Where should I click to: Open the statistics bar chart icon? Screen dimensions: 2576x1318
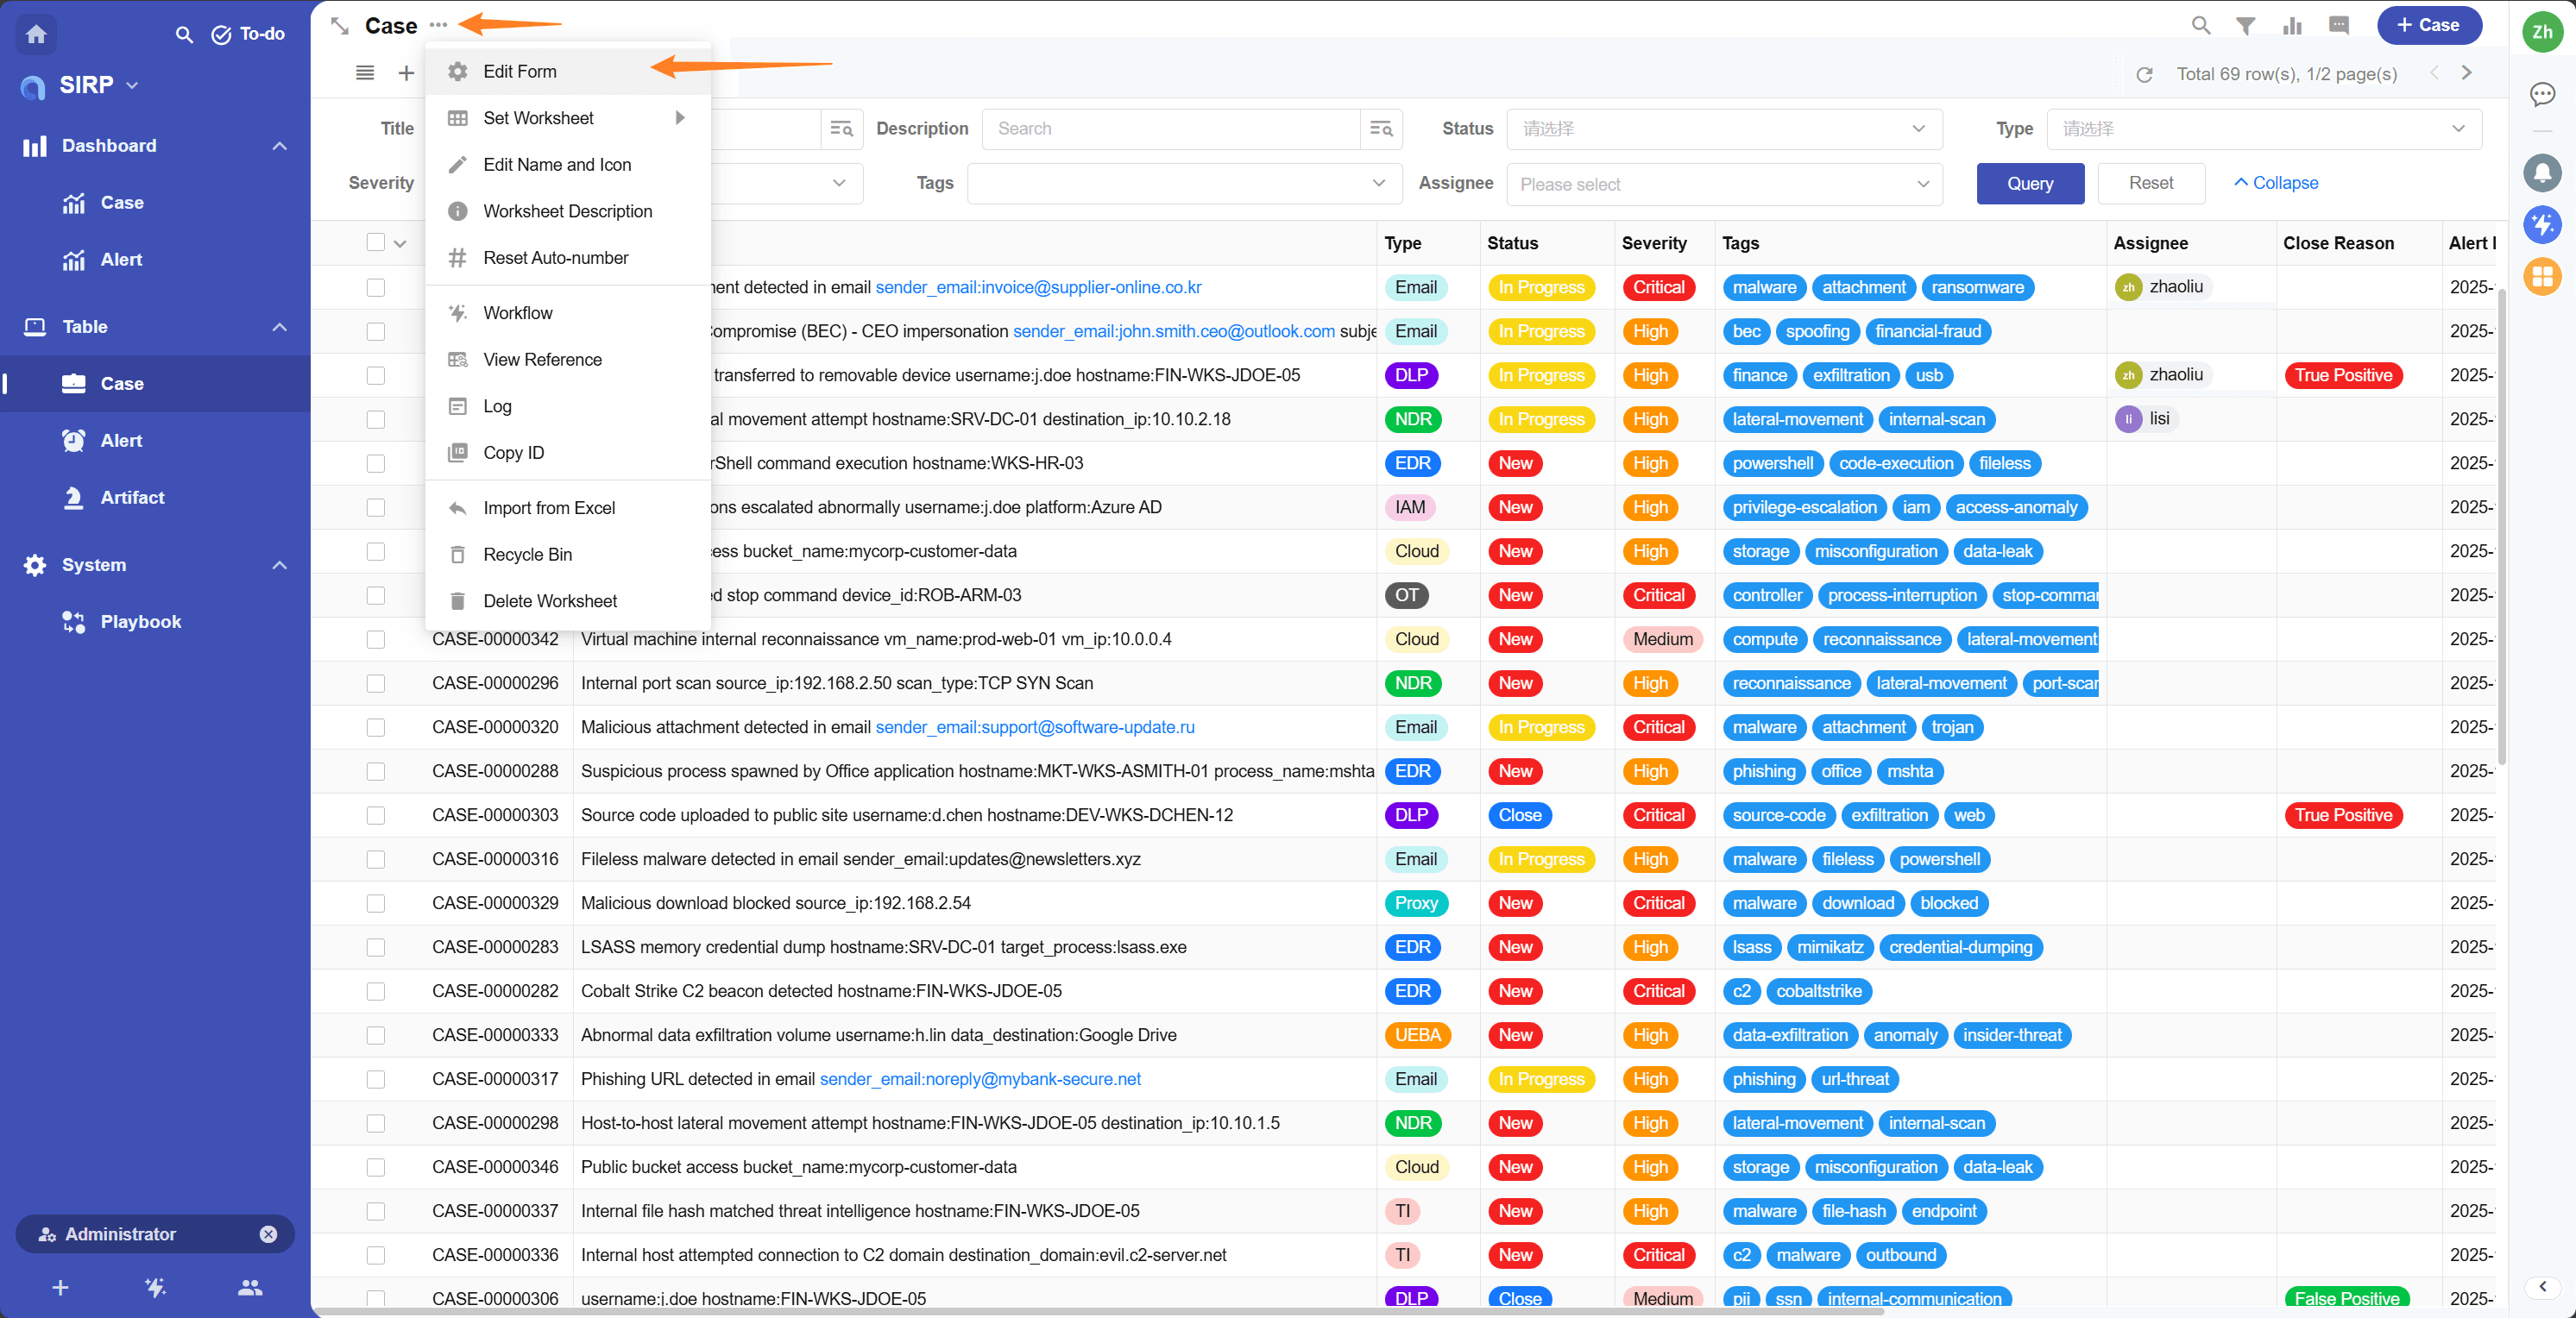[x=2292, y=26]
